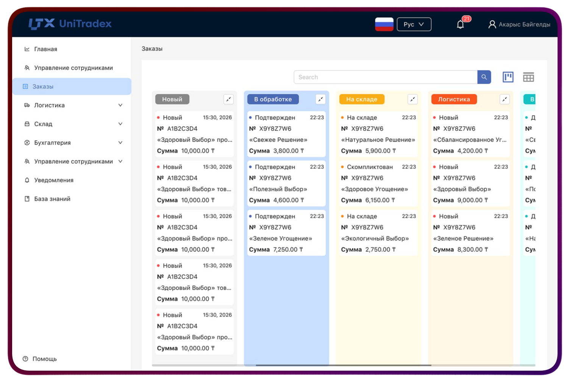Collapse the В обработке column

coord(320,99)
